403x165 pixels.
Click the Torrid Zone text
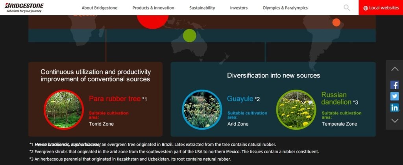click(x=101, y=124)
